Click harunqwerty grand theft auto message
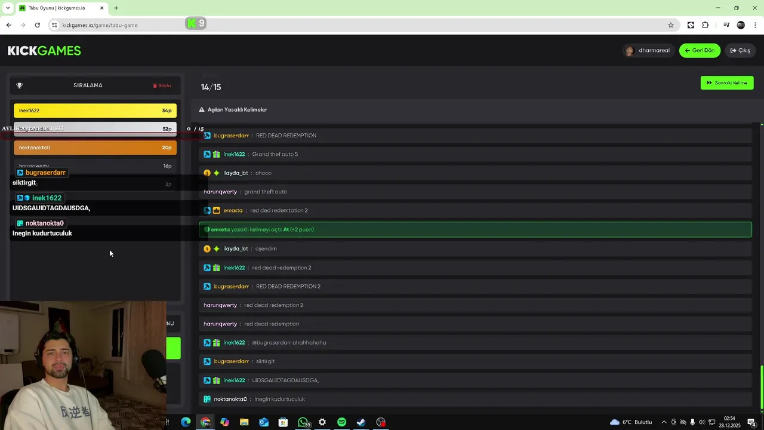Screen dimensions: 764x430 click(x=475, y=192)
